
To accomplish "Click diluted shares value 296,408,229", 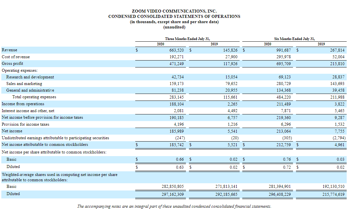I will click(x=280, y=194).
